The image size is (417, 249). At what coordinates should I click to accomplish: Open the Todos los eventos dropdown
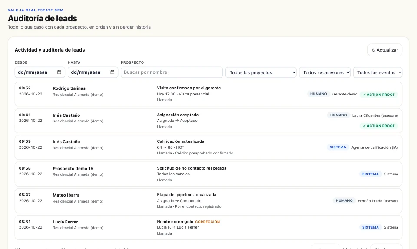[x=377, y=72]
